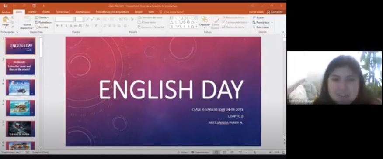Click the Compartir button

click(275, 12)
